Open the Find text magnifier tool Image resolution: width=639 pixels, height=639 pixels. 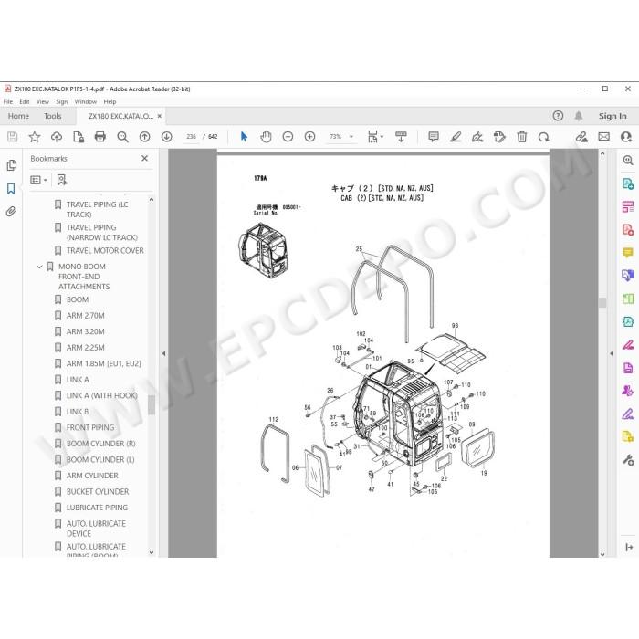point(122,137)
